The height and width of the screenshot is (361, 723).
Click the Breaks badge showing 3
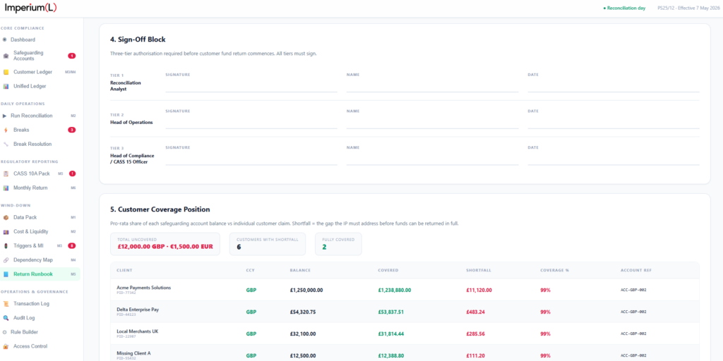71,130
